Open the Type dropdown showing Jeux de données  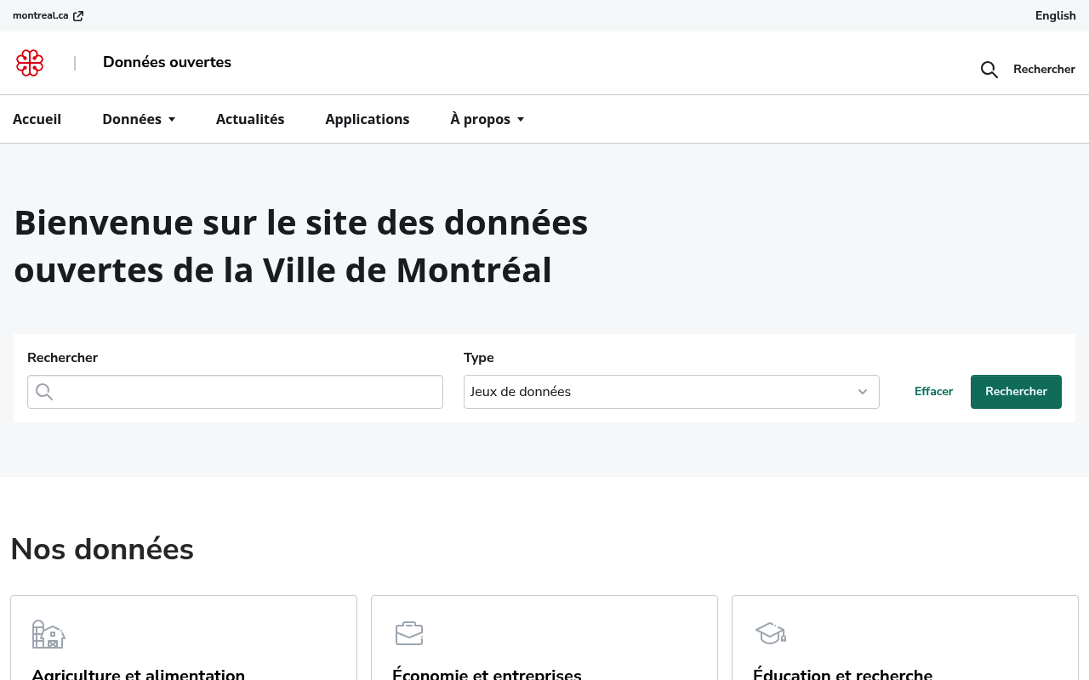tap(671, 392)
